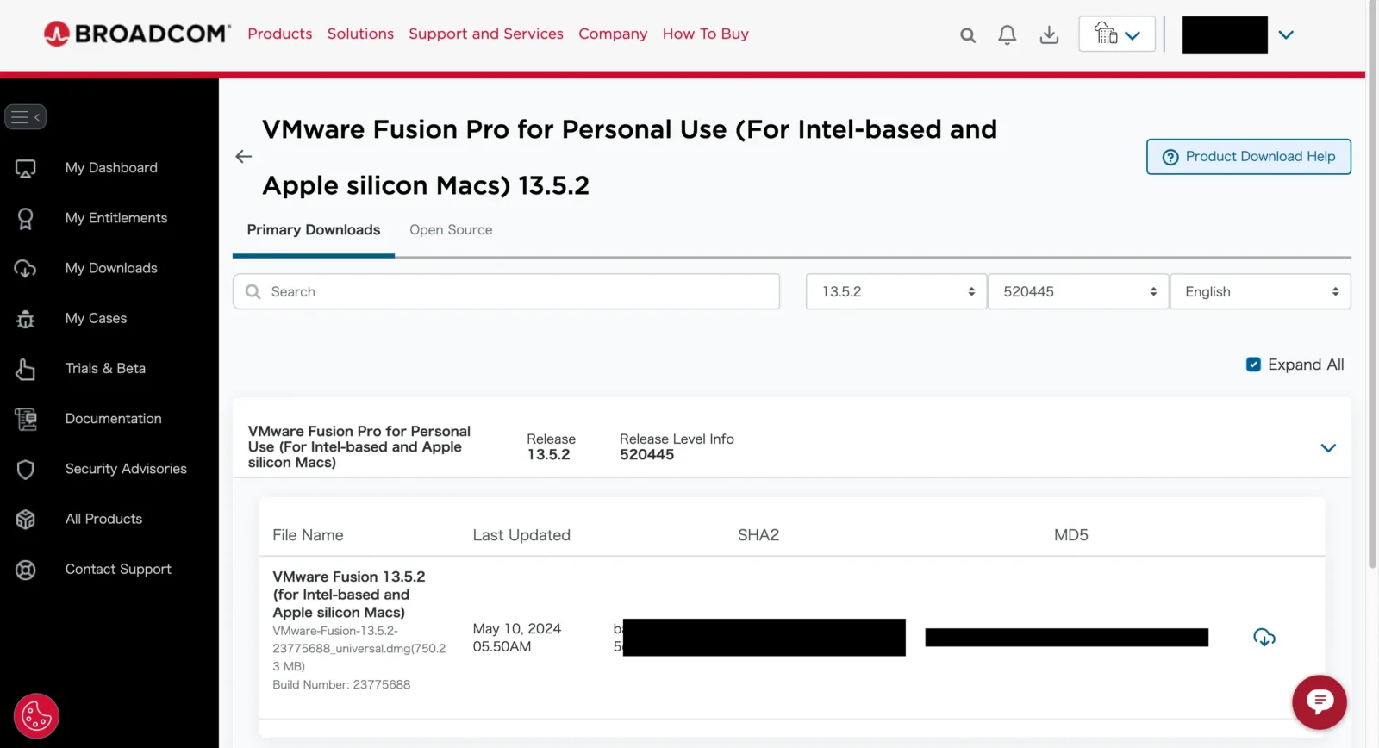Switch to the Open Source tab
The height and width of the screenshot is (748, 1379).
pos(451,230)
